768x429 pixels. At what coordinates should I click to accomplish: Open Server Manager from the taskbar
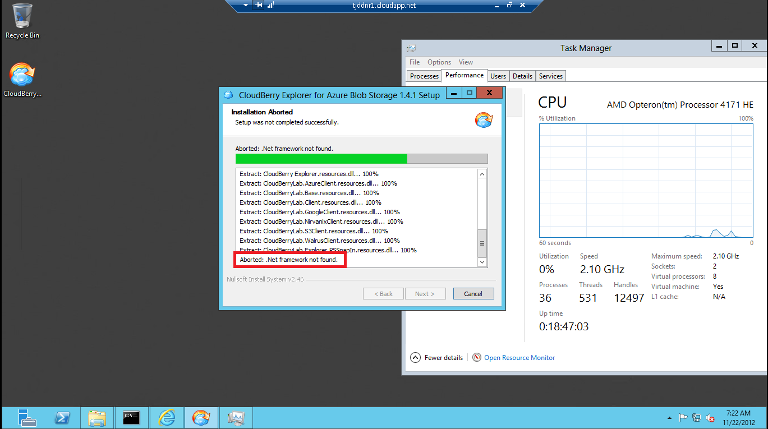click(27, 418)
